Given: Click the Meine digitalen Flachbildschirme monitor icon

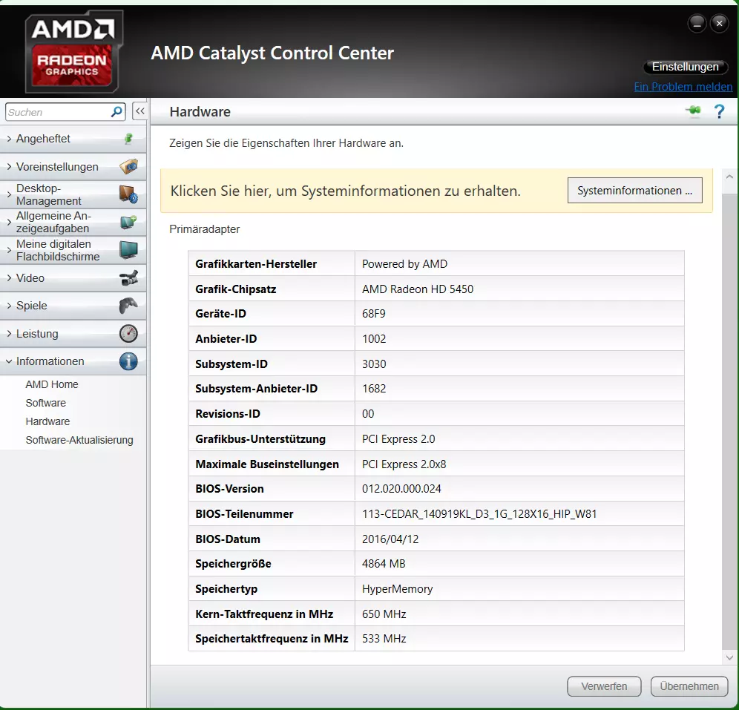Looking at the screenshot, I should tap(128, 250).
